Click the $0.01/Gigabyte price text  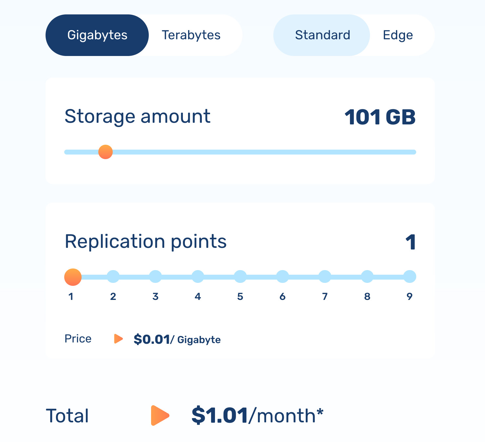177,340
